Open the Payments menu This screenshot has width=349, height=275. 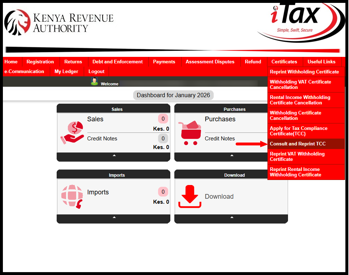(164, 62)
